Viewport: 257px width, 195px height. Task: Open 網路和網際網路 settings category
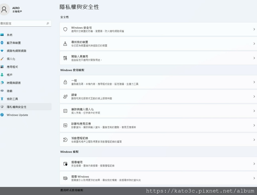tap(25, 51)
